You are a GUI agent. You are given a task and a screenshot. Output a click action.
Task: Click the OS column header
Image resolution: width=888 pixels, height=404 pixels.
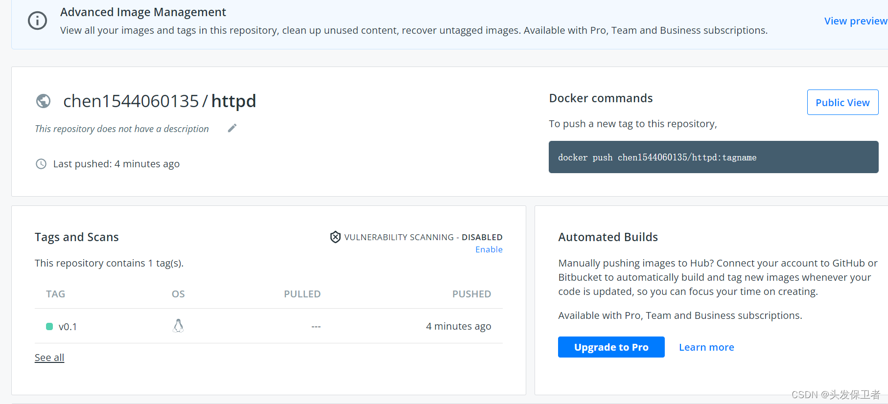(178, 294)
